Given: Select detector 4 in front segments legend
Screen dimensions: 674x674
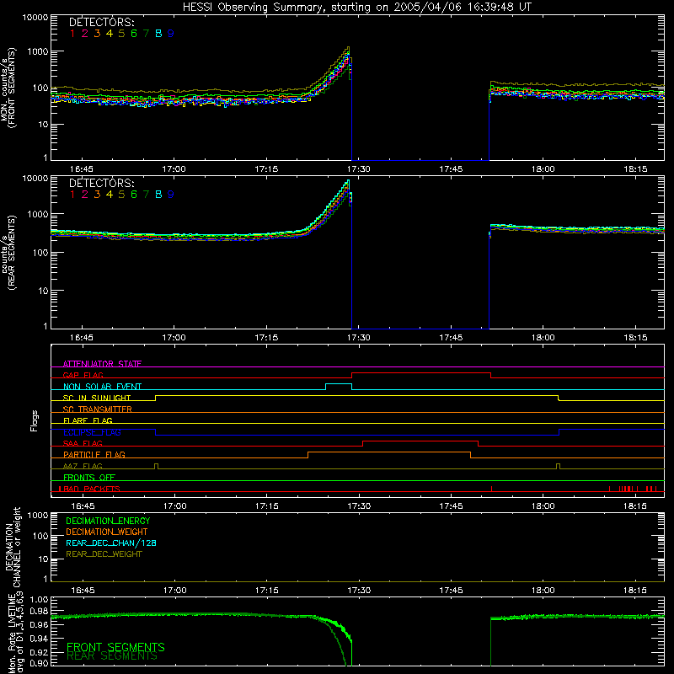Looking at the screenshot, I should [x=110, y=33].
